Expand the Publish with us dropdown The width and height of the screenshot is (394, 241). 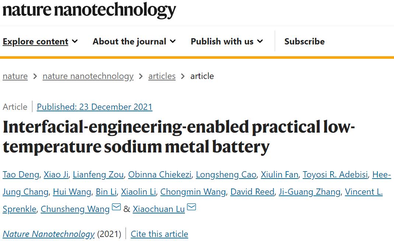226,42
